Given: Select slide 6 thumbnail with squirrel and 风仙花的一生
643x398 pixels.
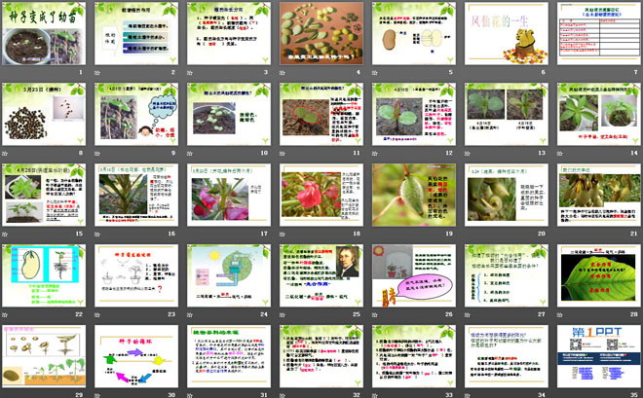Looking at the screenshot, I should (x=507, y=33).
